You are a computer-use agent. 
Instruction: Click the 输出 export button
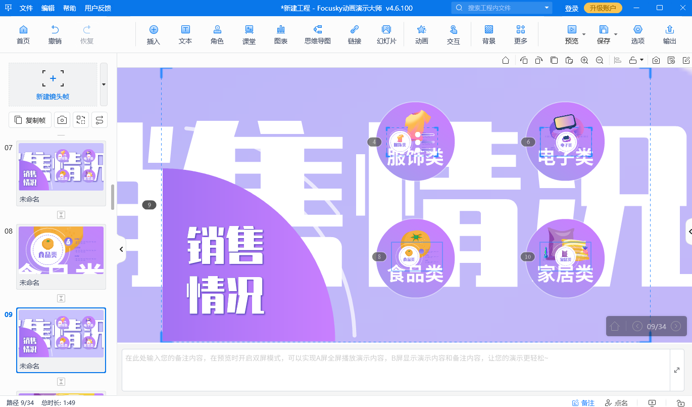(670, 35)
